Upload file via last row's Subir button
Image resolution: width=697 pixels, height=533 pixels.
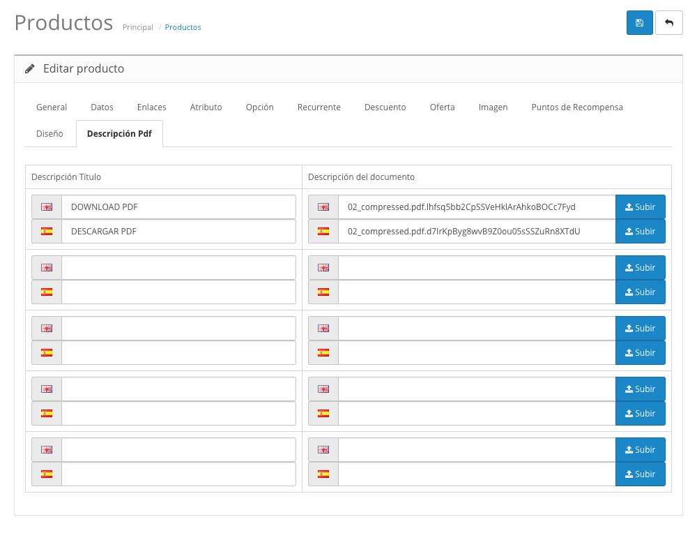(x=640, y=474)
